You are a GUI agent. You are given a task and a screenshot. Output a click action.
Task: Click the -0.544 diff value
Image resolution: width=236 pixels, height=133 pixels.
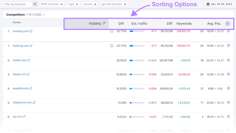point(152,75)
